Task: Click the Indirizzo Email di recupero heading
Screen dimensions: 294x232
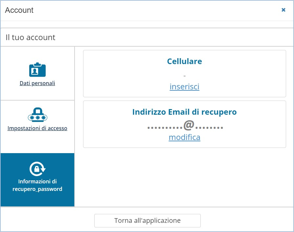Action: tap(184, 112)
